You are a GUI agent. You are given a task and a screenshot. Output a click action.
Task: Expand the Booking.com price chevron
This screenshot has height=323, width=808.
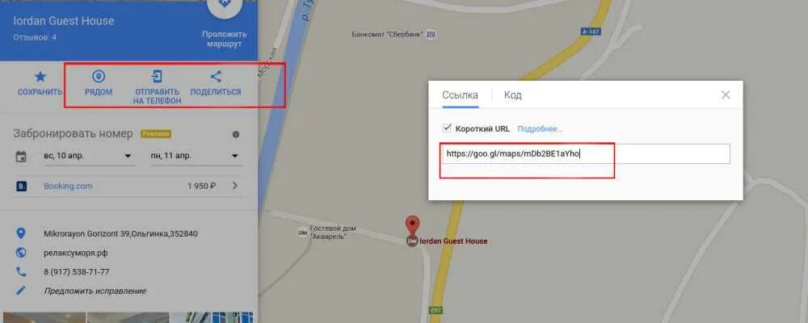coord(235,186)
